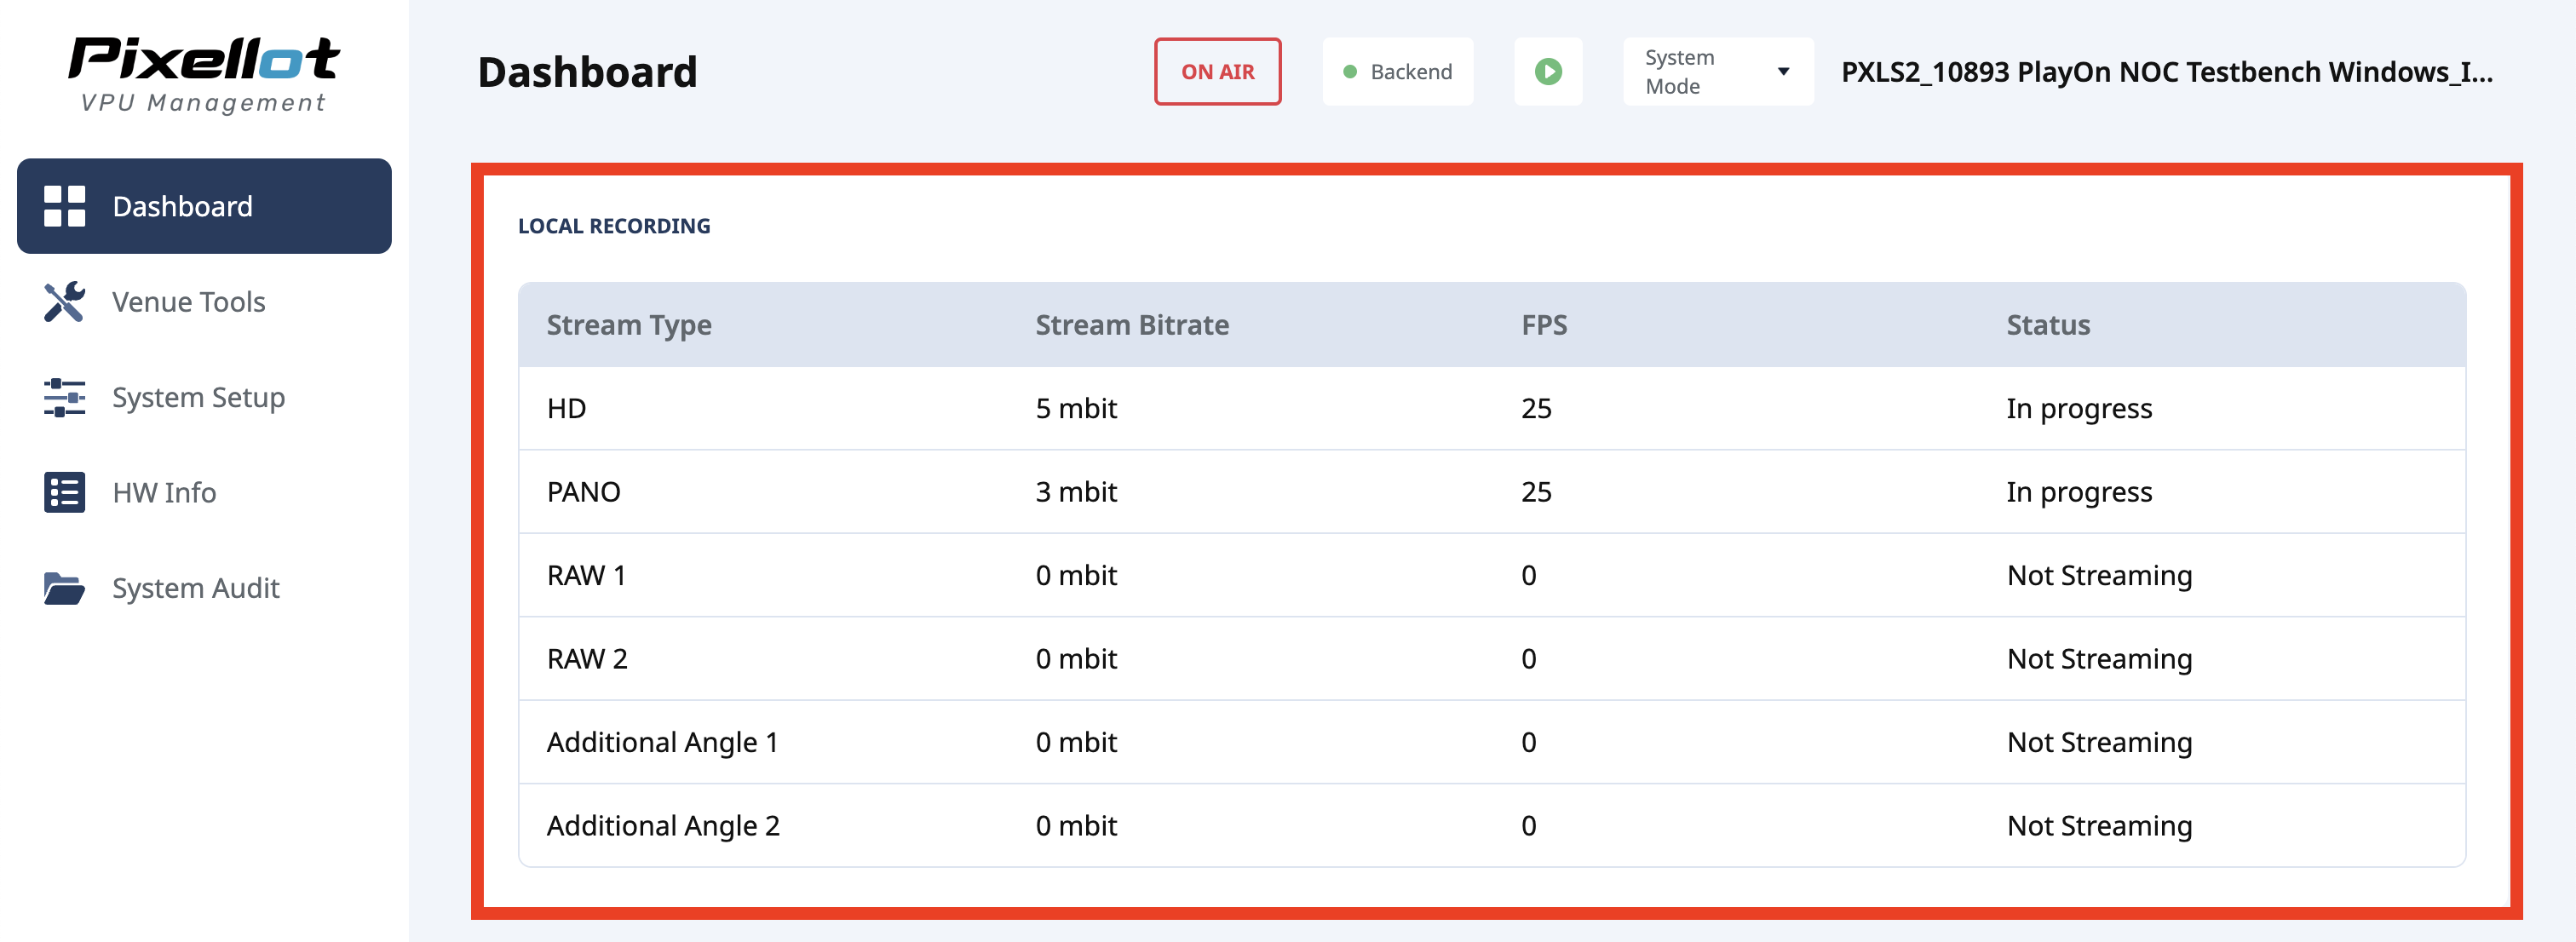Click the green Backend status dot
Viewport: 2576px width, 942px height.
click(1350, 72)
